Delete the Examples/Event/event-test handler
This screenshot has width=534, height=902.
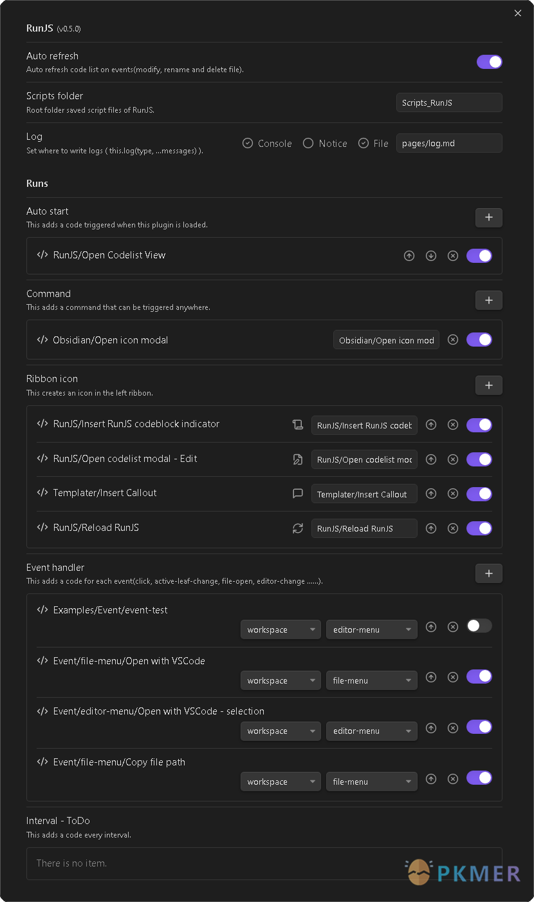pos(453,626)
